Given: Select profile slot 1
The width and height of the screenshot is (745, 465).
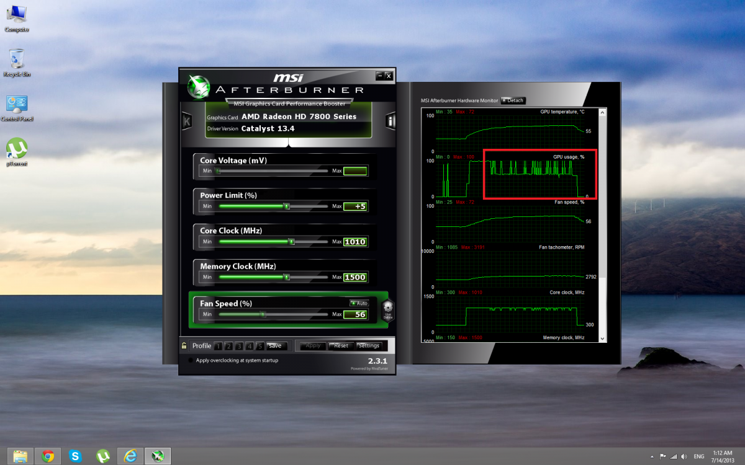Looking at the screenshot, I should click(218, 346).
